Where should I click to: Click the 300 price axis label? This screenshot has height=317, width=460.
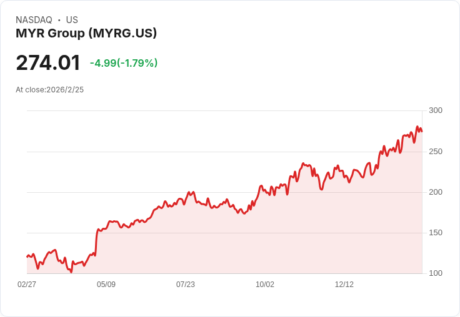pos(436,110)
